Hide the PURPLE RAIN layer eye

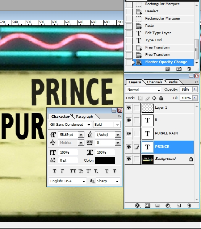[129, 133]
